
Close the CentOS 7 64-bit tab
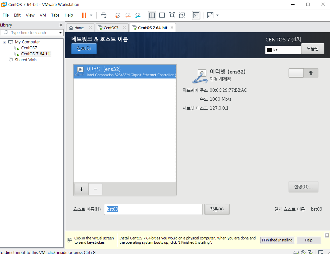click(172, 27)
